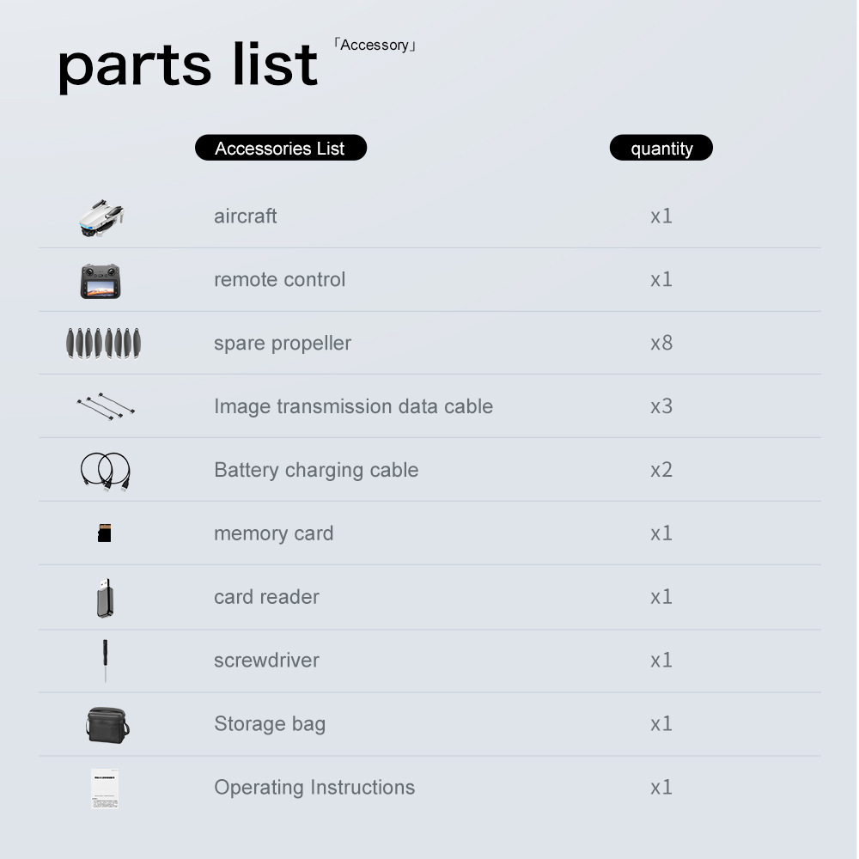Select the 'spare propeller' text label
Viewport: 859px width, 859px height.
pos(283,343)
